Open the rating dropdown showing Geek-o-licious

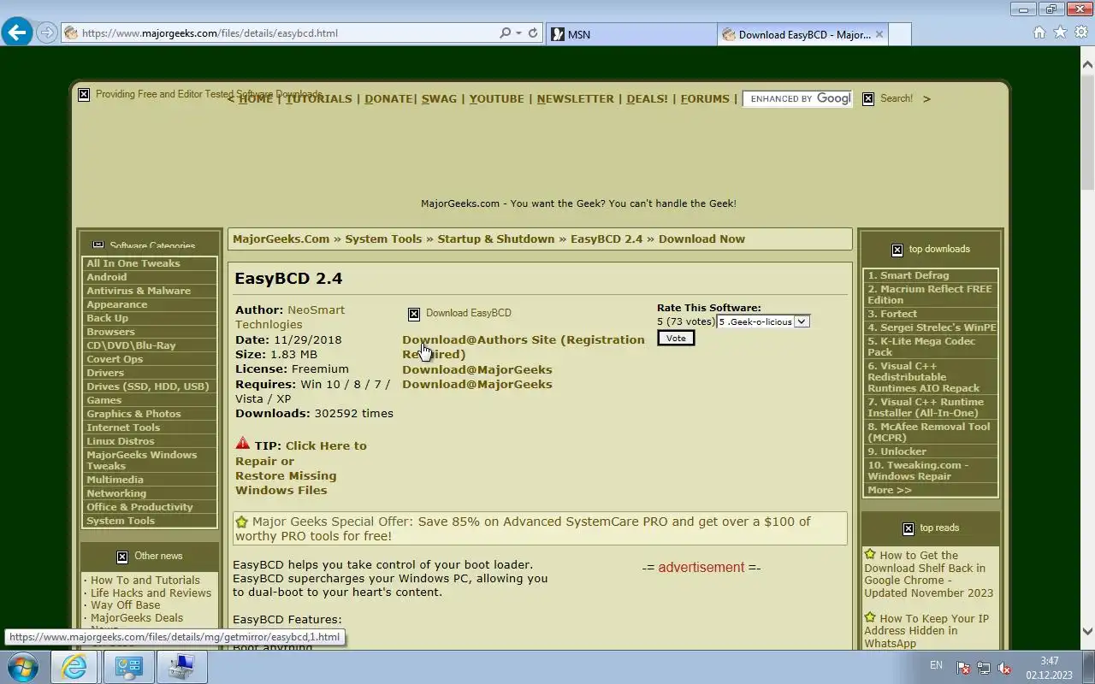point(762,321)
